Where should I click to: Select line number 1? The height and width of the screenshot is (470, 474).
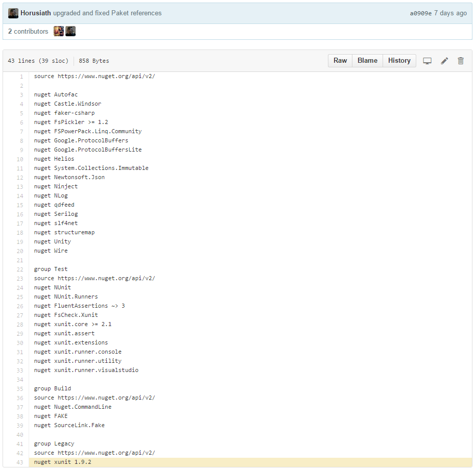[x=21, y=77]
